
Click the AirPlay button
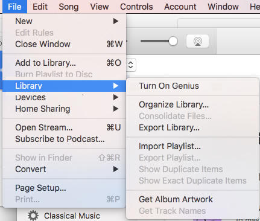point(197,41)
